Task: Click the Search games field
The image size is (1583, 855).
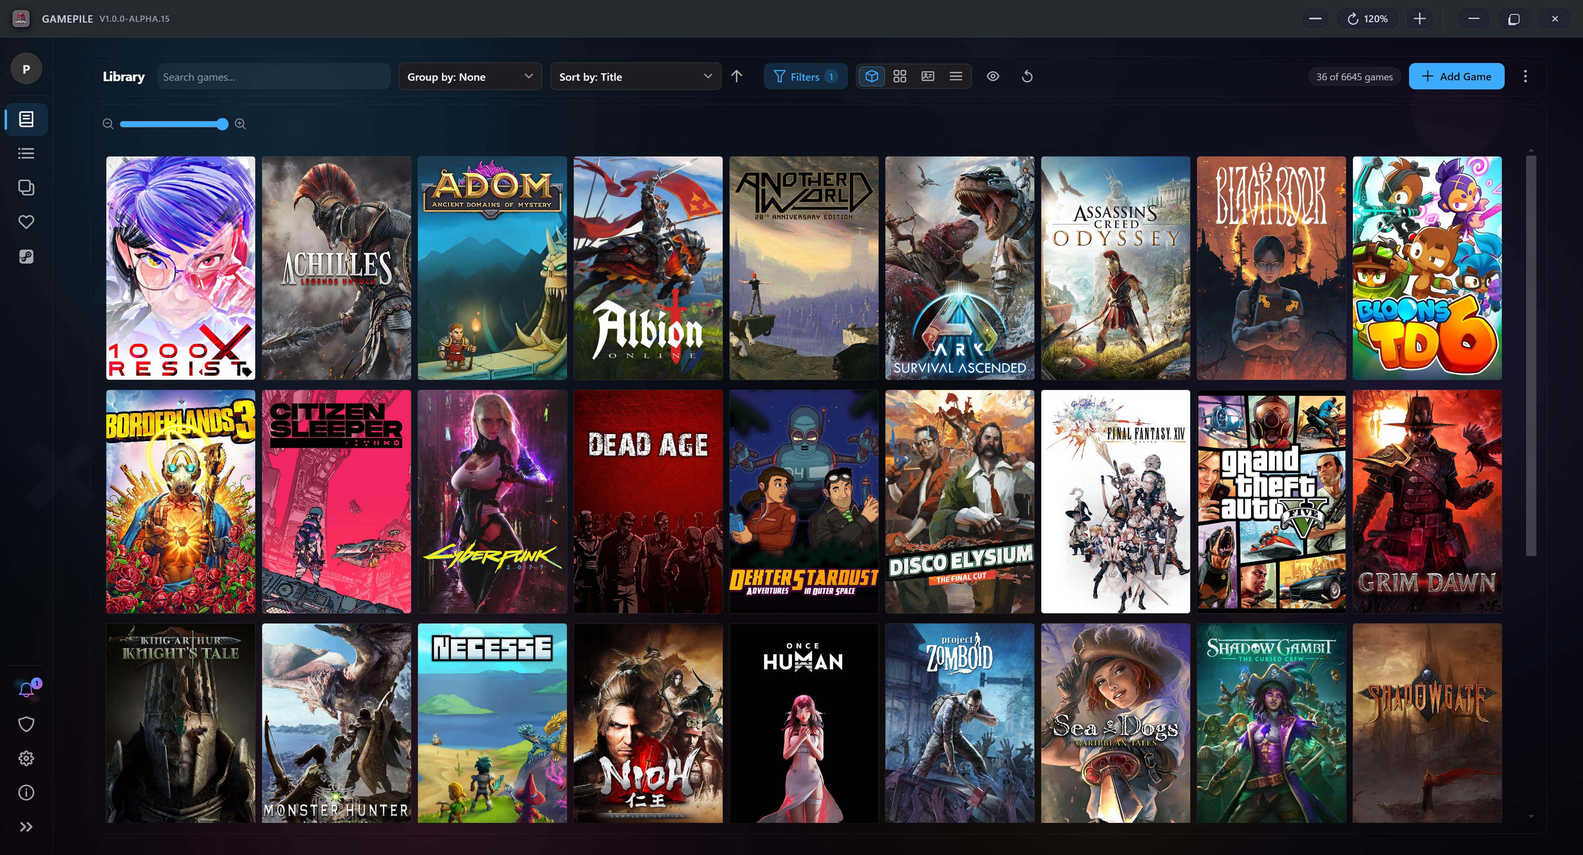Action: coord(273,77)
